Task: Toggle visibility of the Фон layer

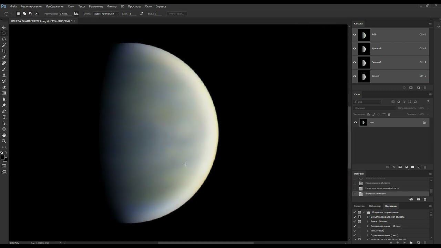Action: point(356,122)
